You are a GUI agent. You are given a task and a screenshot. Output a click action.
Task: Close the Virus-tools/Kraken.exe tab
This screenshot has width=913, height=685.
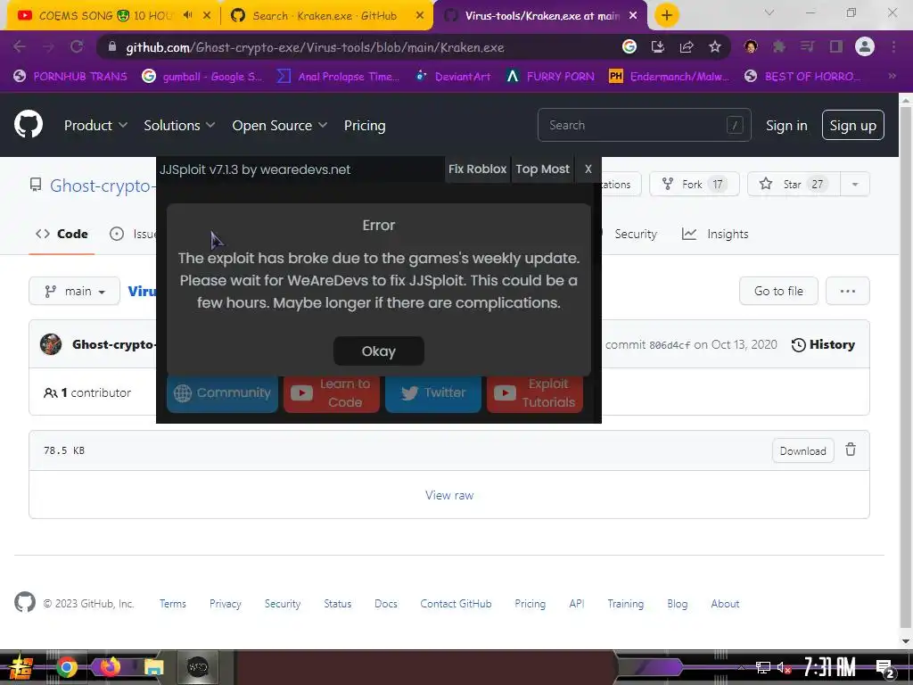coord(633,15)
